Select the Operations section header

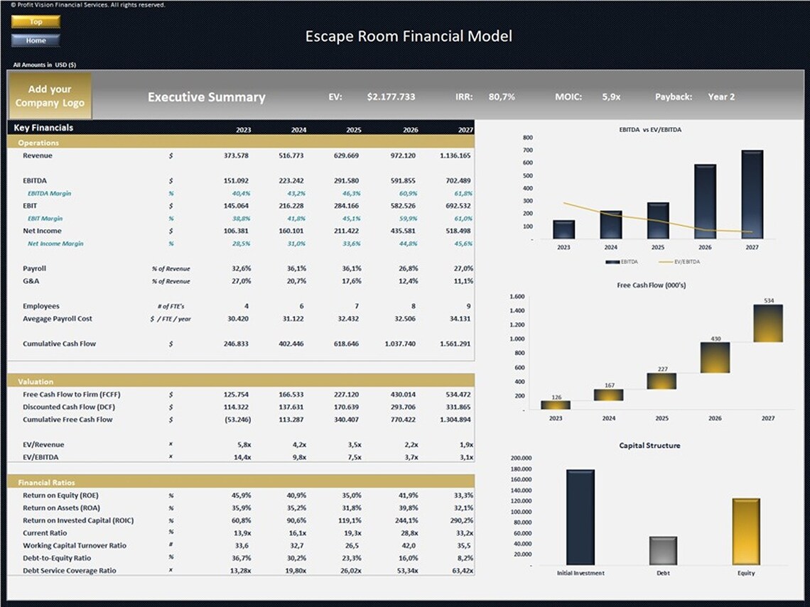pyautogui.click(x=38, y=142)
